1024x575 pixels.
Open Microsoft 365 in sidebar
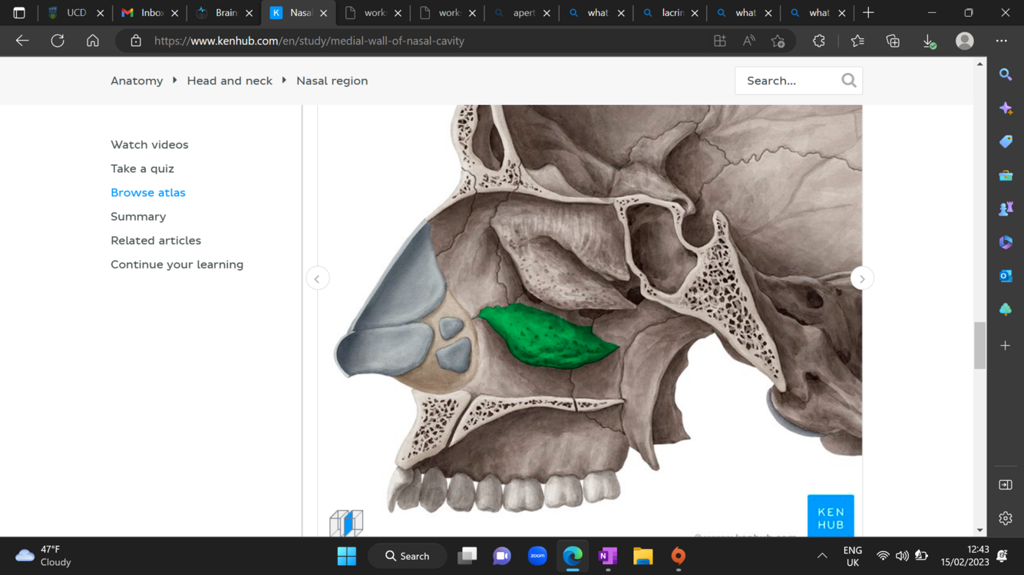1006,242
